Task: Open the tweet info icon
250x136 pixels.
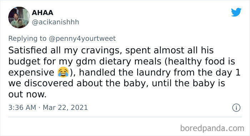Action: 236,108
